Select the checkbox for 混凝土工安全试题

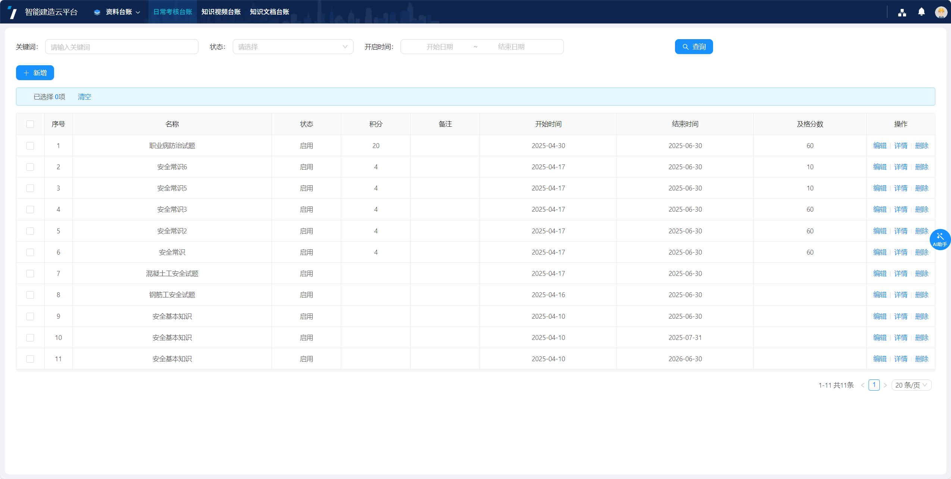point(30,274)
